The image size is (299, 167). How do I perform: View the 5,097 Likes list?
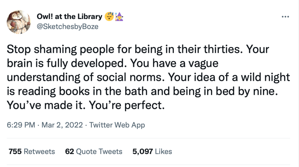[x=152, y=152]
